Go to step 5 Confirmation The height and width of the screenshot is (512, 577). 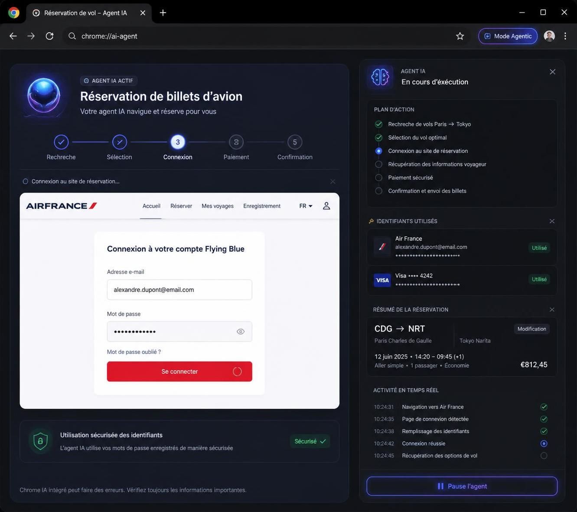pyautogui.click(x=295, y=142)
